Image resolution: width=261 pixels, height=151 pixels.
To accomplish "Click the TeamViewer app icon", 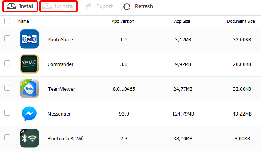I will (29, 88).
